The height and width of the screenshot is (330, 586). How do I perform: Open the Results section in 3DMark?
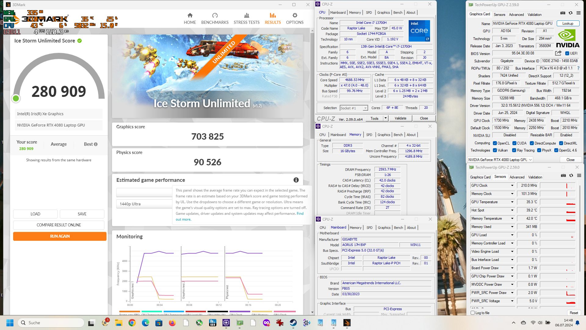click(x=273, y=19)
